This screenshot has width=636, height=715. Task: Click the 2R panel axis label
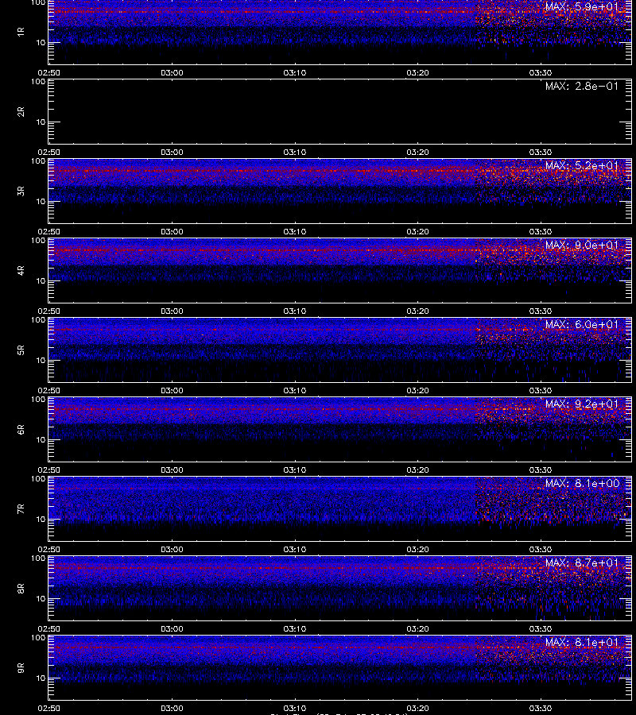(x=21, y=112)
